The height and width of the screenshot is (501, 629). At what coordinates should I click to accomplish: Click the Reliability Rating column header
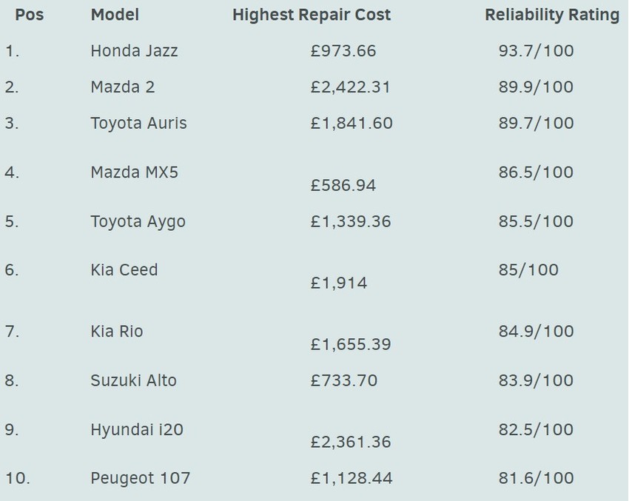pyautogui.click(x=552, y=15)
